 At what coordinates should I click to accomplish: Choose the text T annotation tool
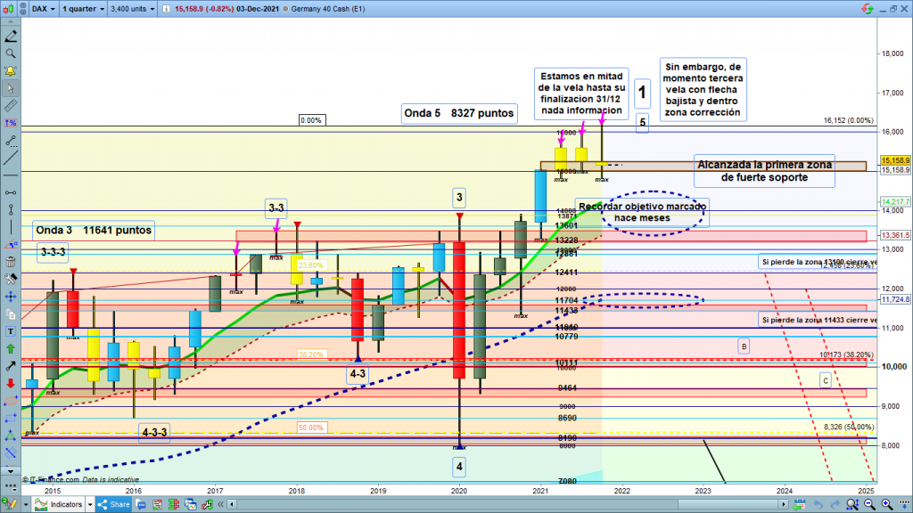(10, 330)
